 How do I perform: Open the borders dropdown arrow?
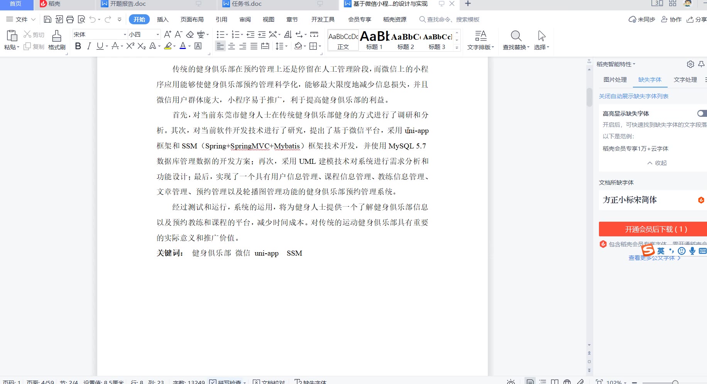coord(320,46)
